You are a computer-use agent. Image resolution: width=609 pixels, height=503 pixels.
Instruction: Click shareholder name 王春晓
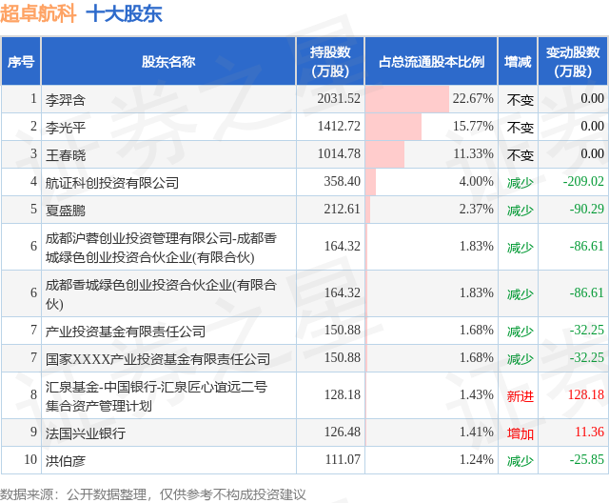pyautogui.click(x=66, y=154)
